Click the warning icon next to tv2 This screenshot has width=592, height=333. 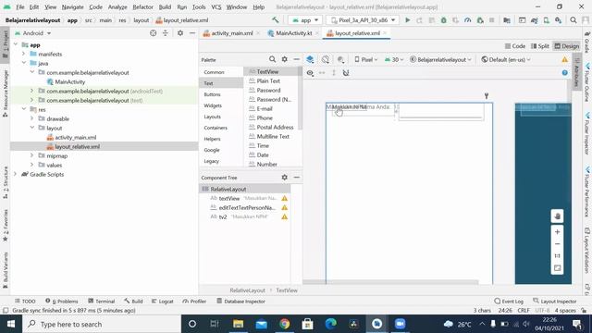pyautogui.click(x=284, y=216)
